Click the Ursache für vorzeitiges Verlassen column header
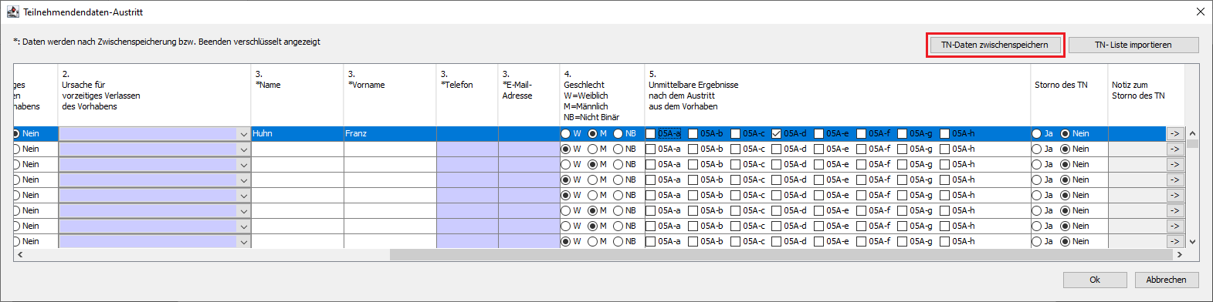 (154, 96)
